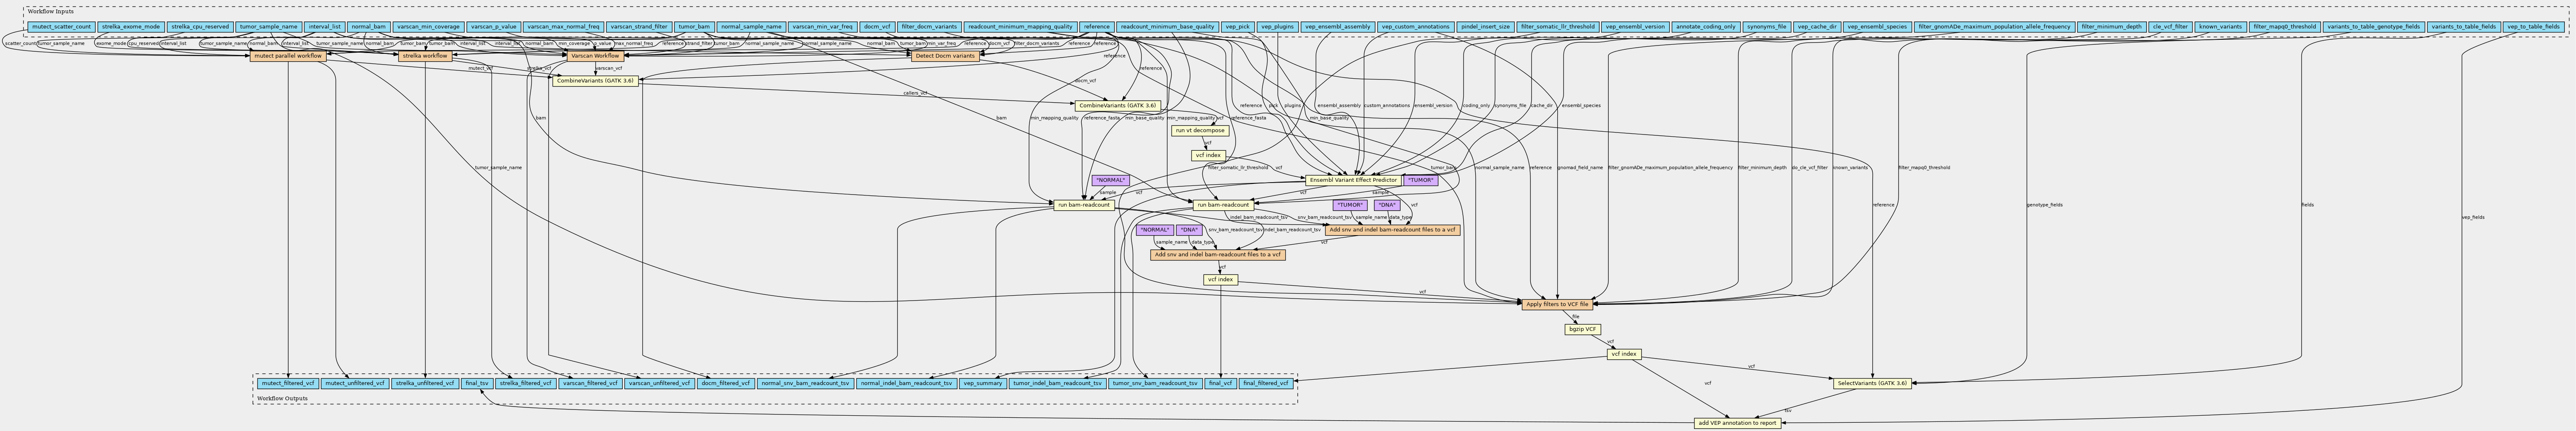2576x431 pixels.
Task: Click the SelectVariants (GATK 3.6) step
Action: tap(1872, 382)
